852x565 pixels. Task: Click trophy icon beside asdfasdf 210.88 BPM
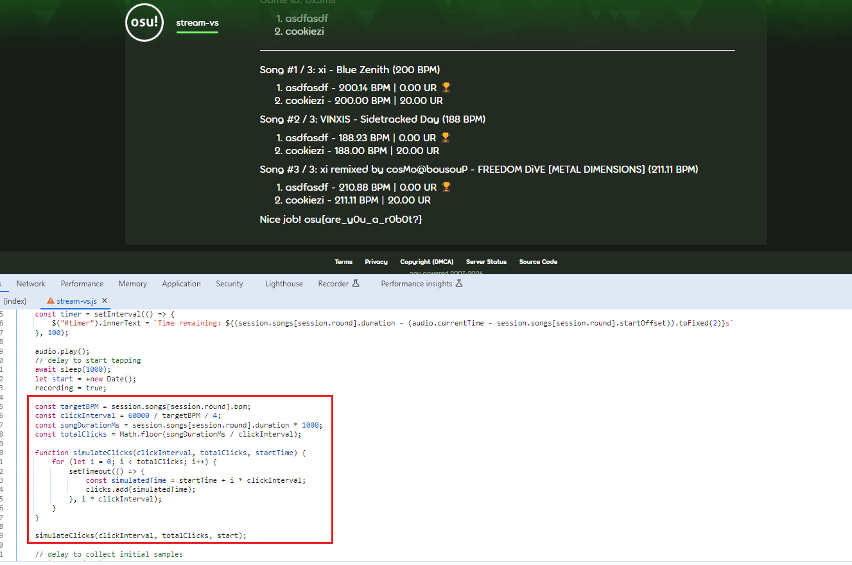click(x=447, y=187)
